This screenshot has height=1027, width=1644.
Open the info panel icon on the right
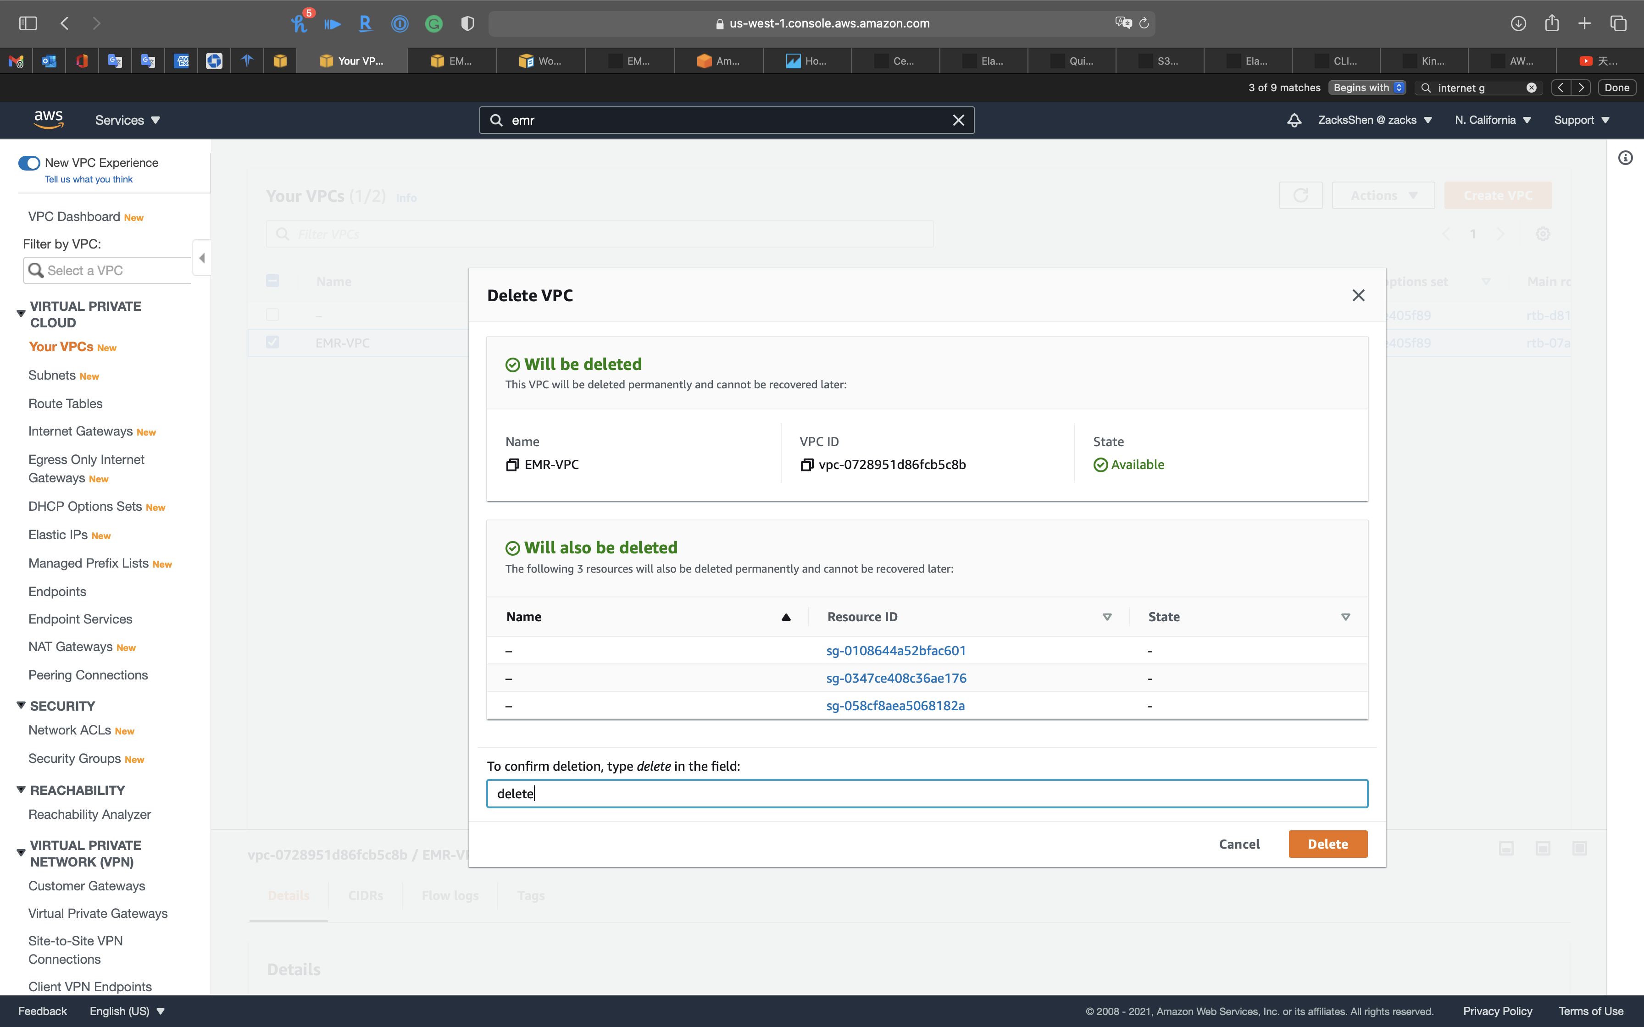tap(1625, 158)
